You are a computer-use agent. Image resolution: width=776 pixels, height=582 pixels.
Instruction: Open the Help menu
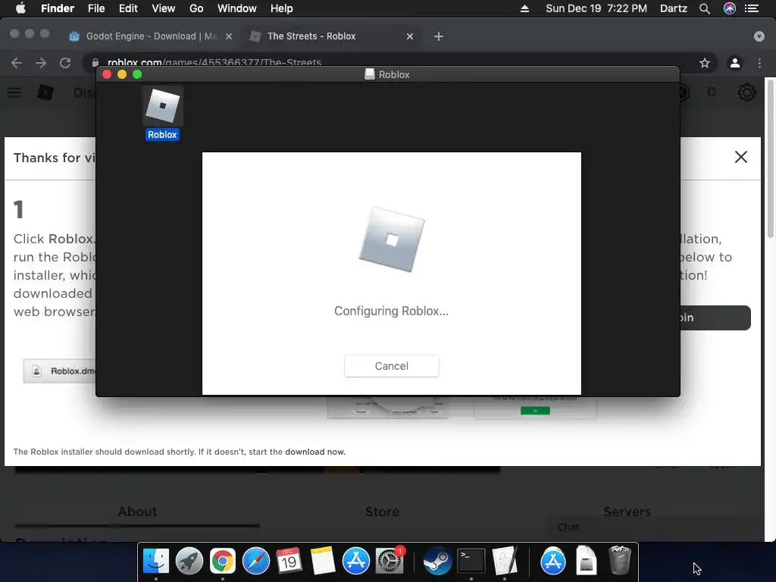tap(282, 8)
